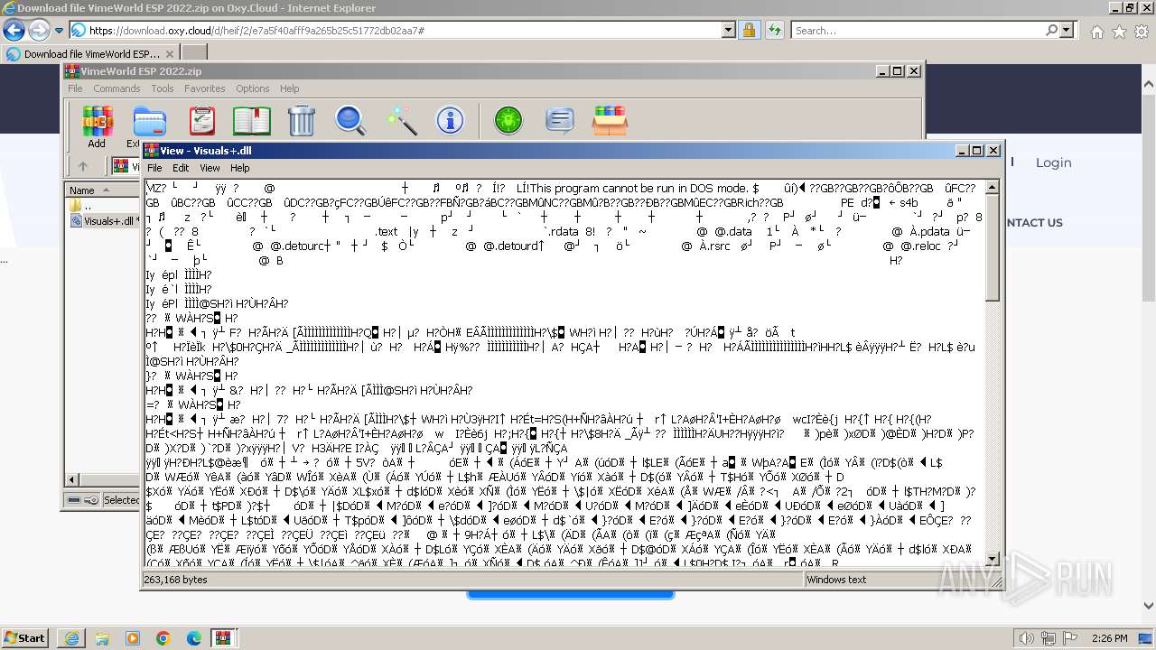Open the IE Favorites star icon
This screenshot has height=650, width=1156.
click(x=1119, y=32)
